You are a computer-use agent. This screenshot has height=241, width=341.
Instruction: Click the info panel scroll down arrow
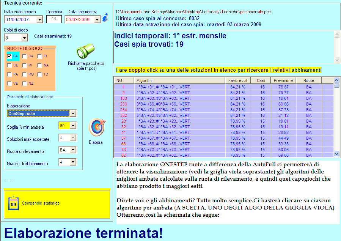point(337,60)
